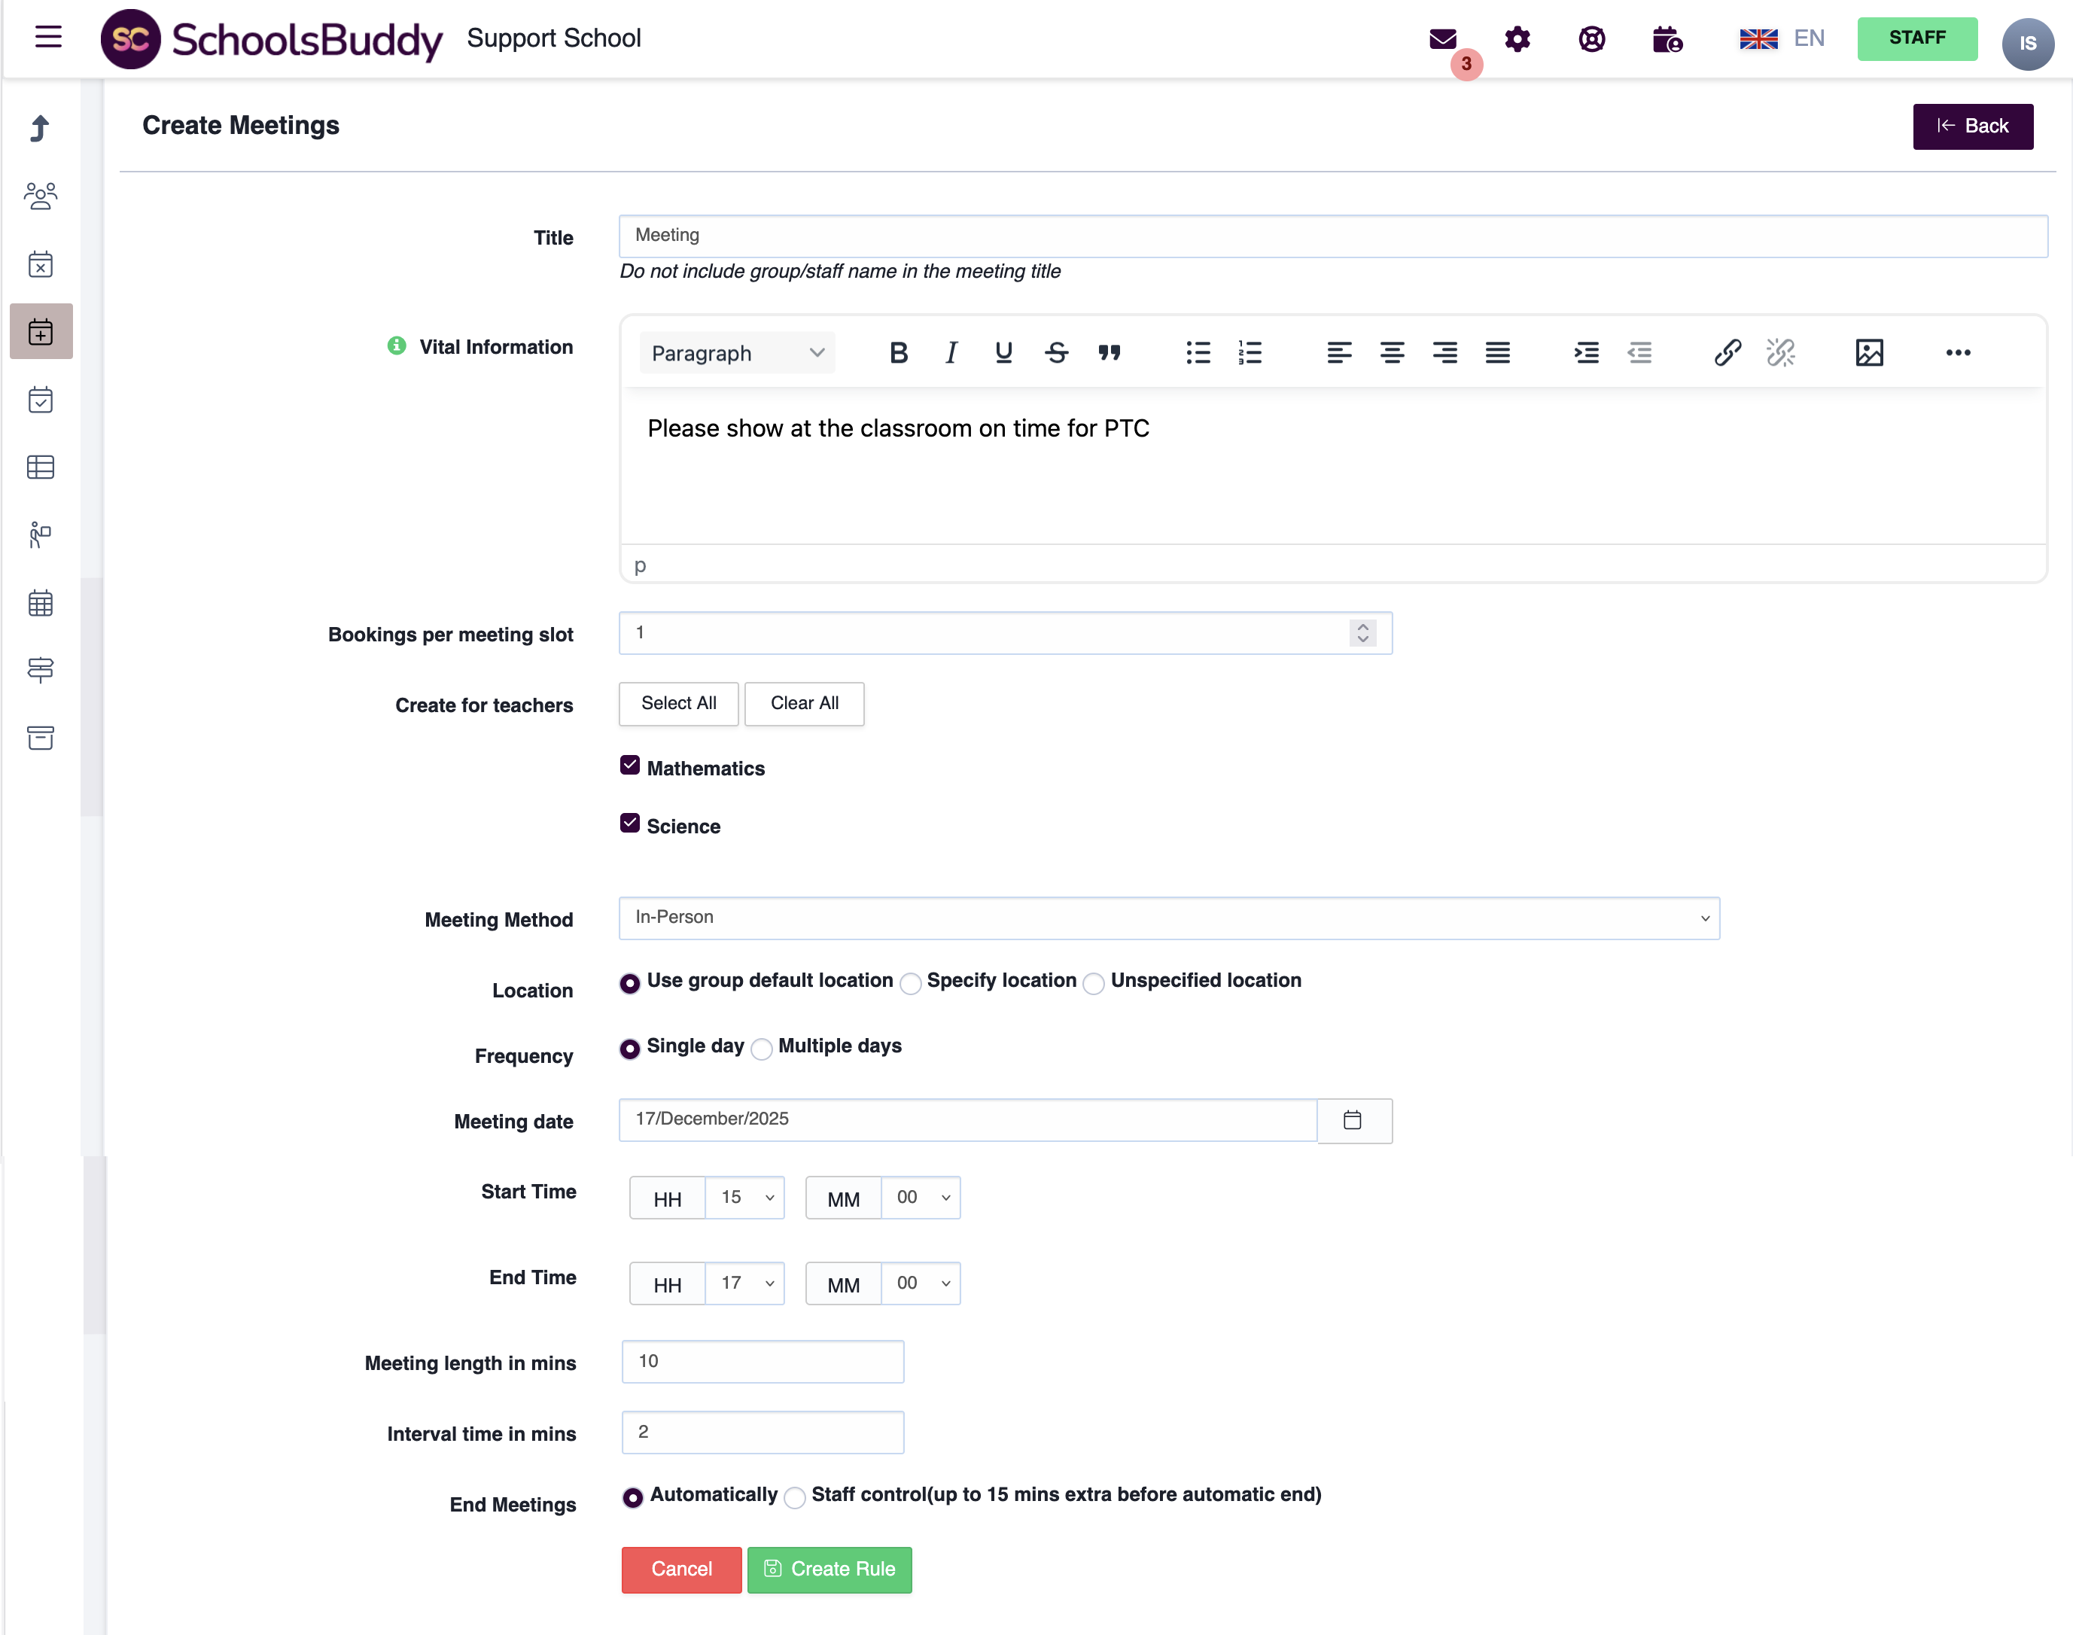
Task: Open the help lifebuoy icon
Action: pyautogui.click(x=1591, y=39)
